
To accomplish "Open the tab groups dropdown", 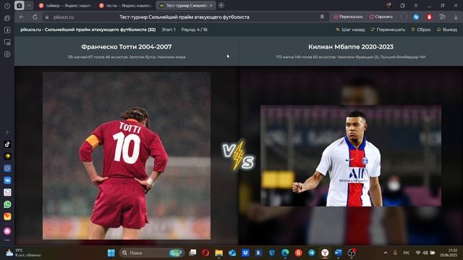I will coord(29,6).
